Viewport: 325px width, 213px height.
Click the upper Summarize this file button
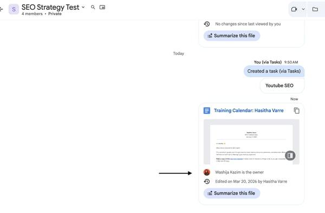232,36
